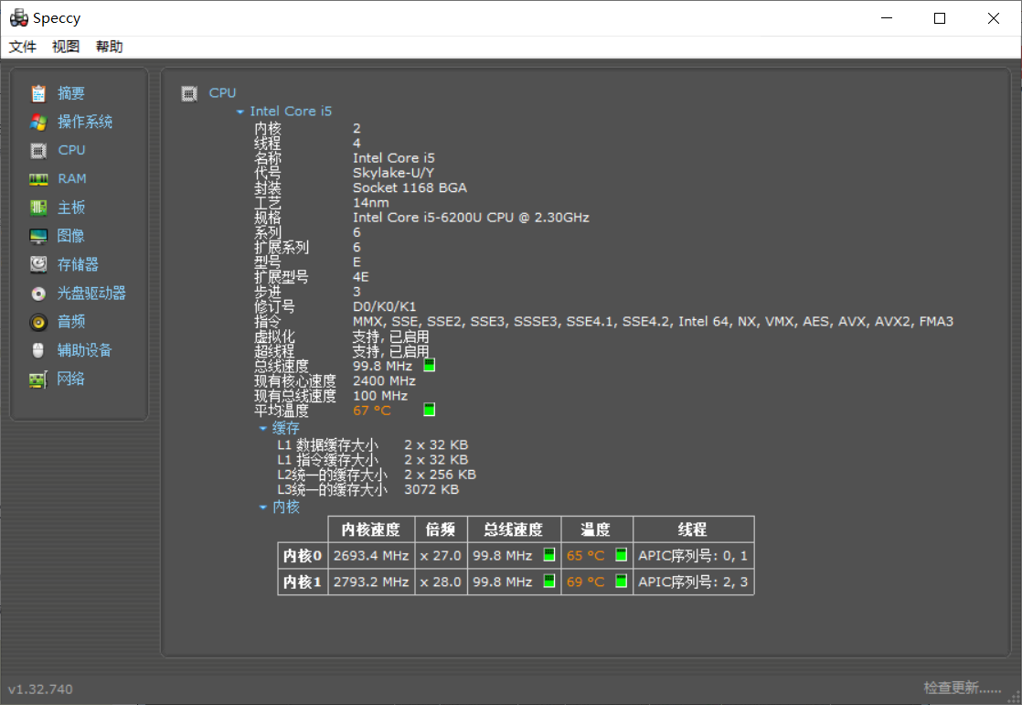Click the window resize grip at bottom corner
The height and width of the screenshot is (705, 1022).
point(1014,697)
